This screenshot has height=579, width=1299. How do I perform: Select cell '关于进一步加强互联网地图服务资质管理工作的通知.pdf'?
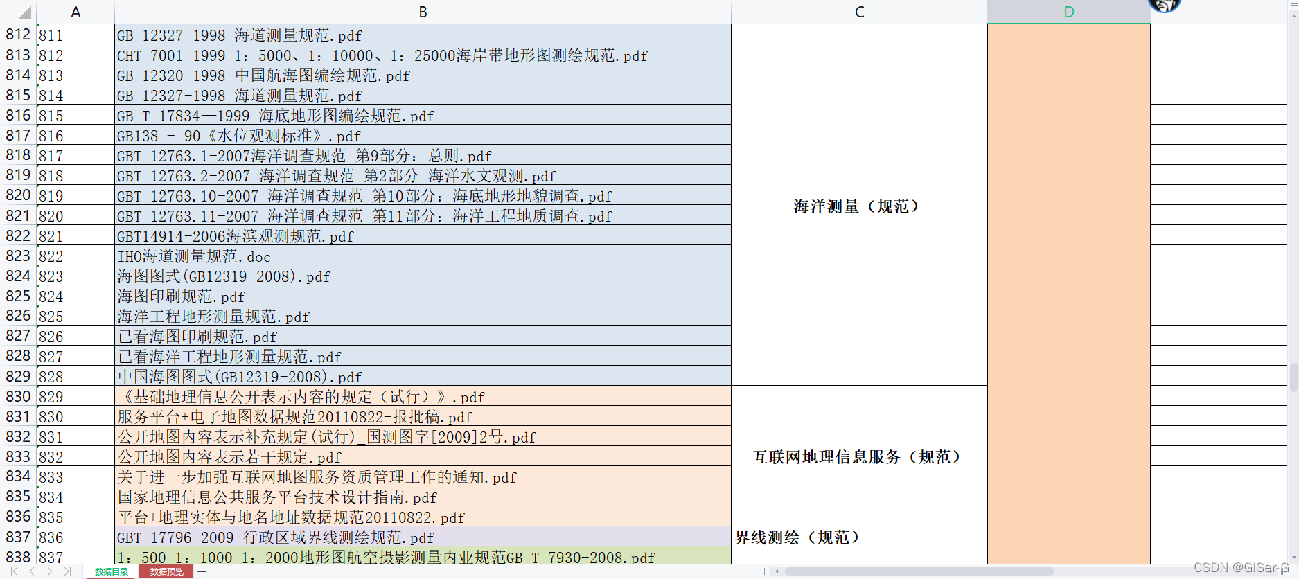(x=423, y=476)
